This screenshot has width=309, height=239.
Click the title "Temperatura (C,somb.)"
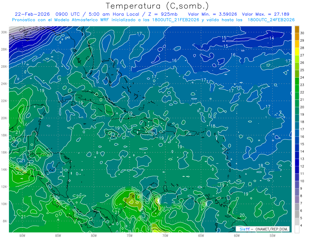pyautogui.click(x=157, y=6)
